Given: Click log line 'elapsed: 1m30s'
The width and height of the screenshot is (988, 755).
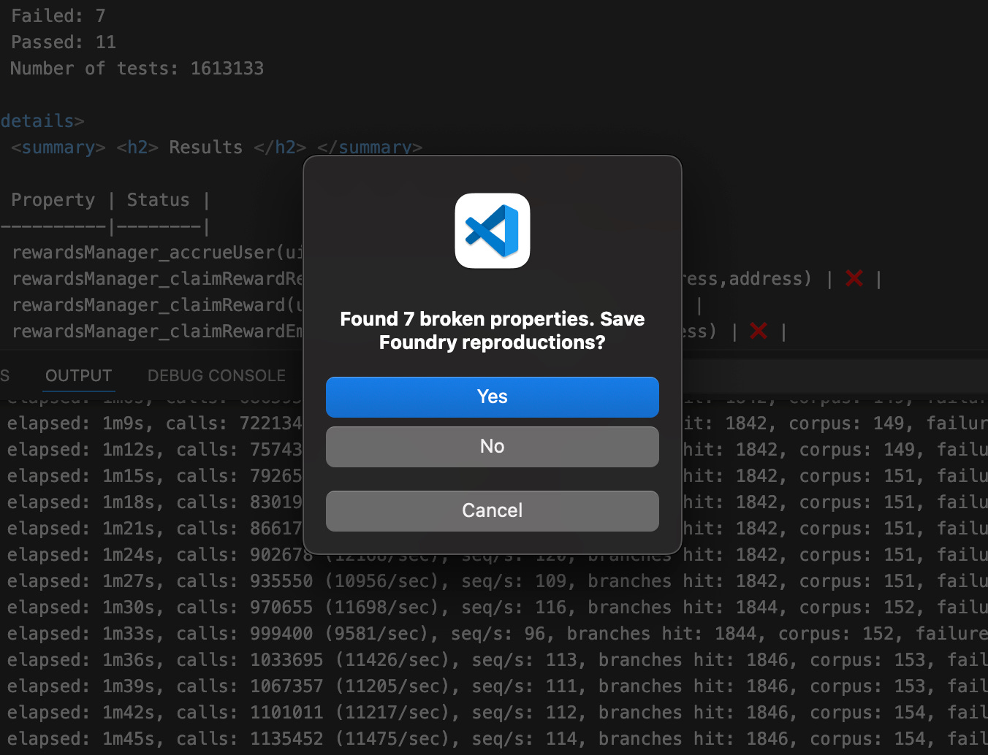Looking at the screenshot, I should pos(497,607).
